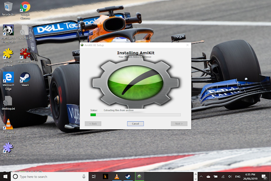Screen dimensions: 271x181
Task: Open the Action Center notifications icon
Action: coord(264,177)
